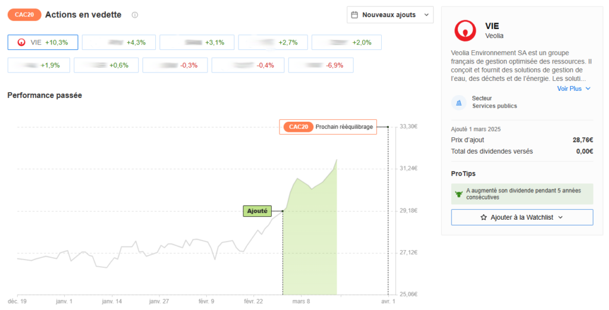Select the stock chip showing +4,3%
Viewport: 609px width, 310px height.
tap(118, 42)
